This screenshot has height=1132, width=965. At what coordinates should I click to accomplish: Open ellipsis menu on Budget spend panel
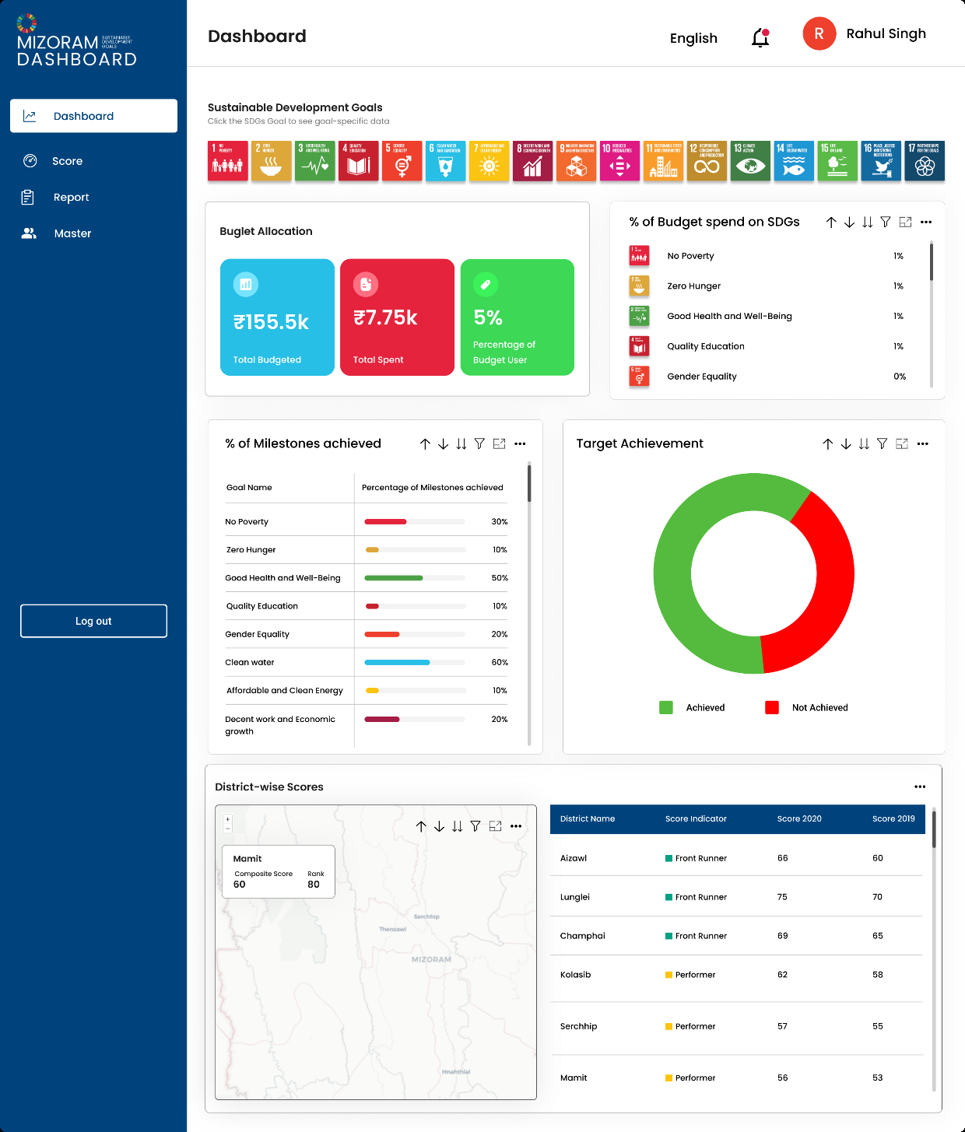[926, 222]
